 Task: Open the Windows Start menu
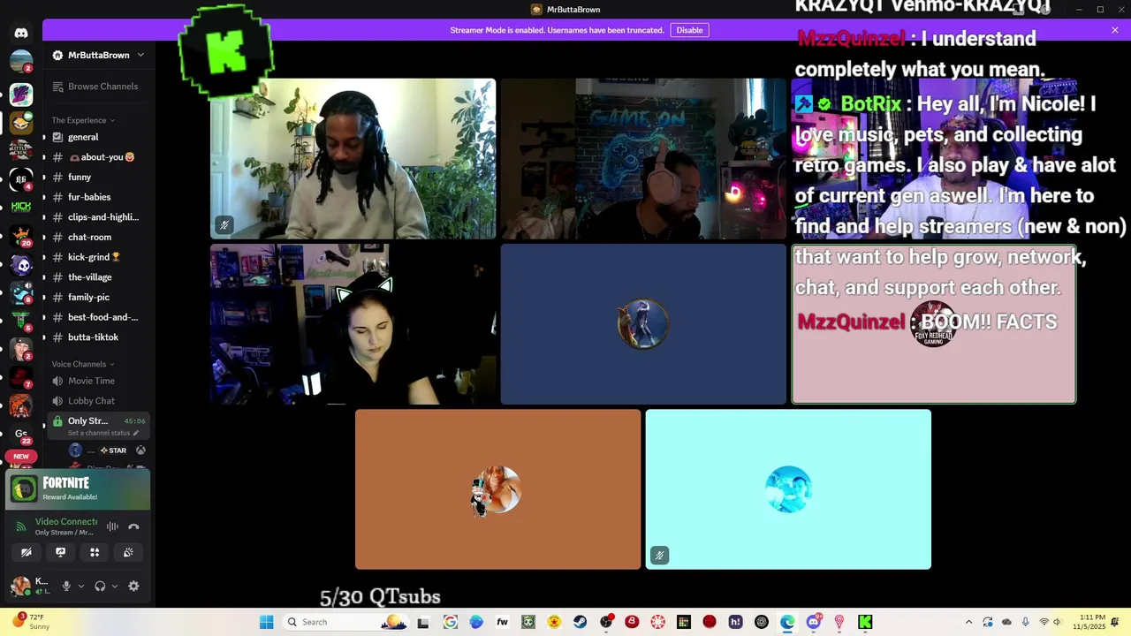pos(266,622)
